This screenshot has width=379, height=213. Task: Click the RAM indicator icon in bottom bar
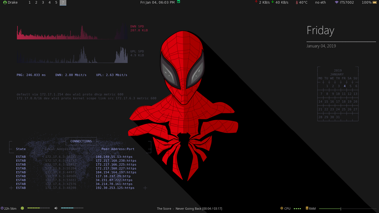tap(307, 208)
